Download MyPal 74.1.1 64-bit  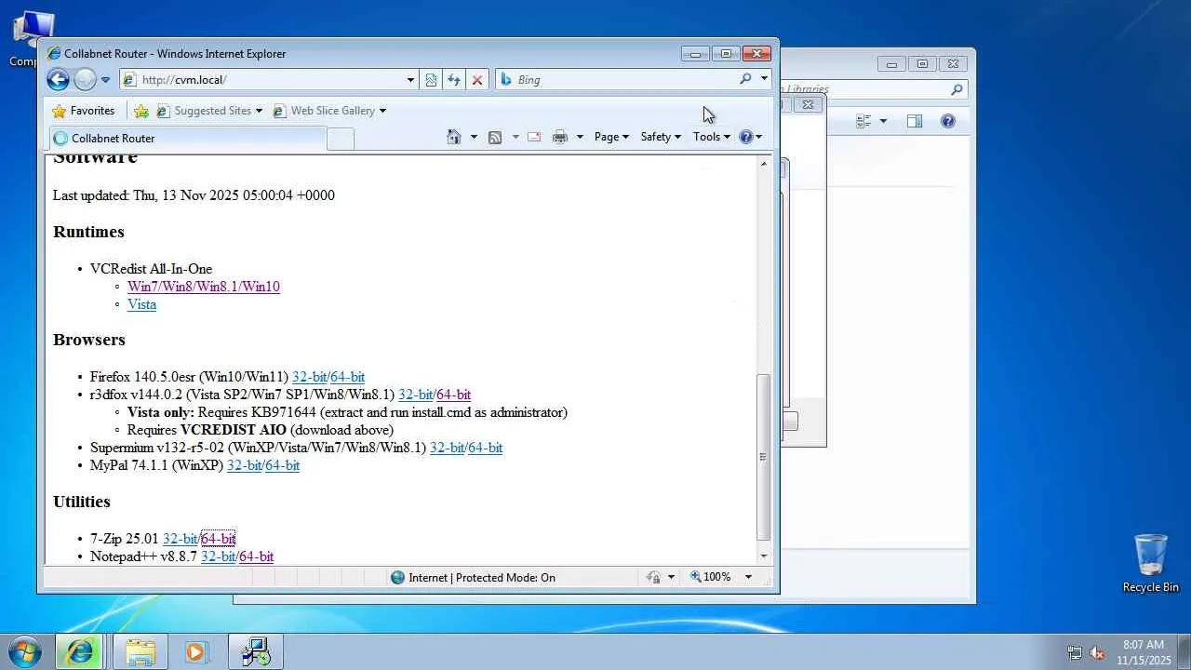point(283,465)
